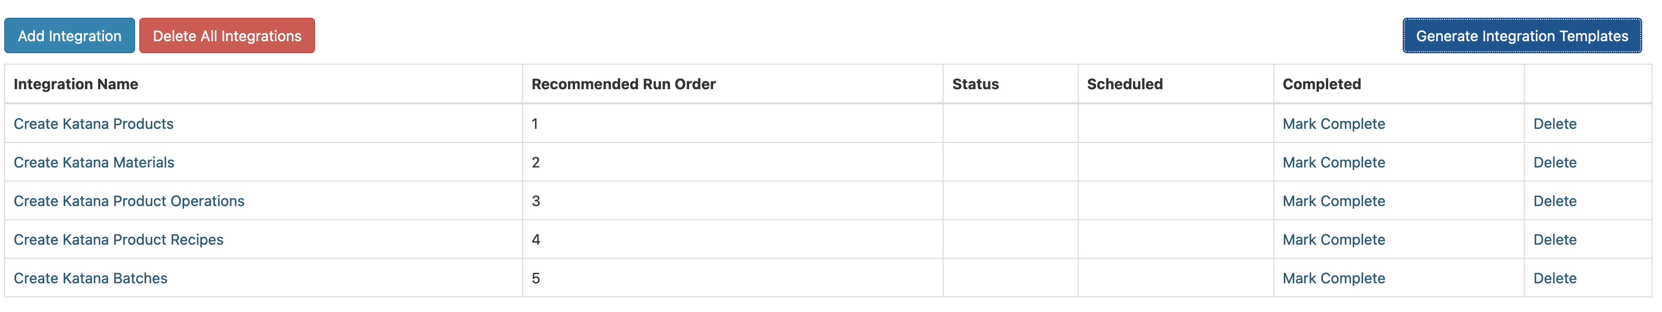Mark Create Katana Product Recipes as complete

(1333, 239)
